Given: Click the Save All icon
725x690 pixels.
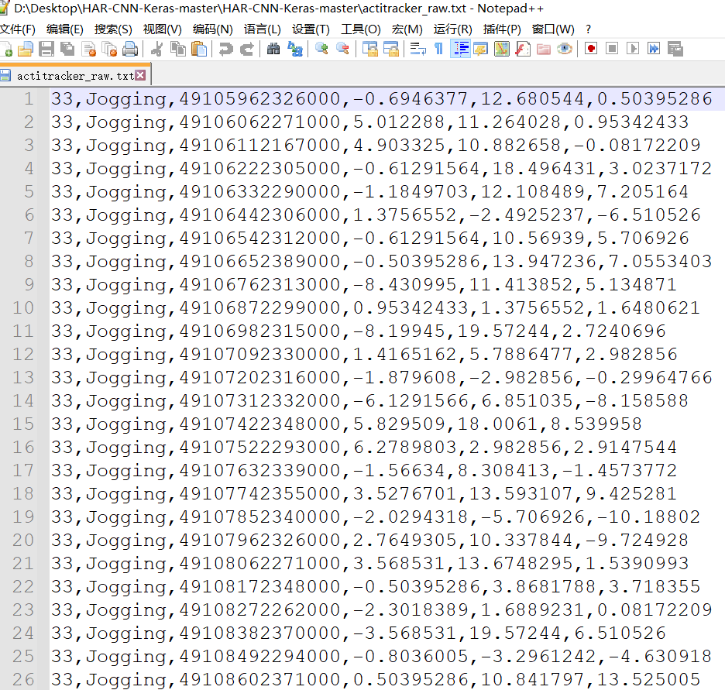Looking at the screenshot, I should pyautogui.click(x=67, y=49).
